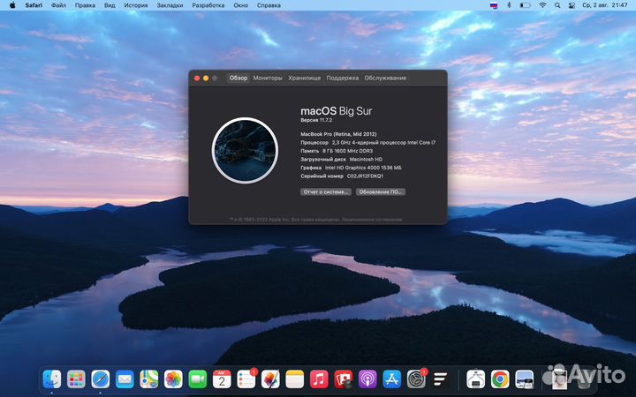The image size is (636, 397).
Task: Launch the paintbrush image editor Dock icon
Action: tap(270, 379)
